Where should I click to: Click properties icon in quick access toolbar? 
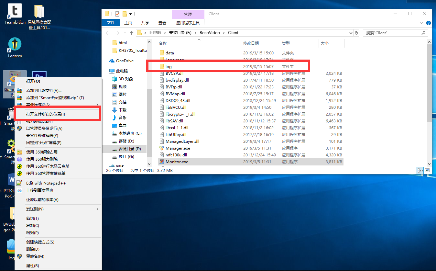point(117,14)
